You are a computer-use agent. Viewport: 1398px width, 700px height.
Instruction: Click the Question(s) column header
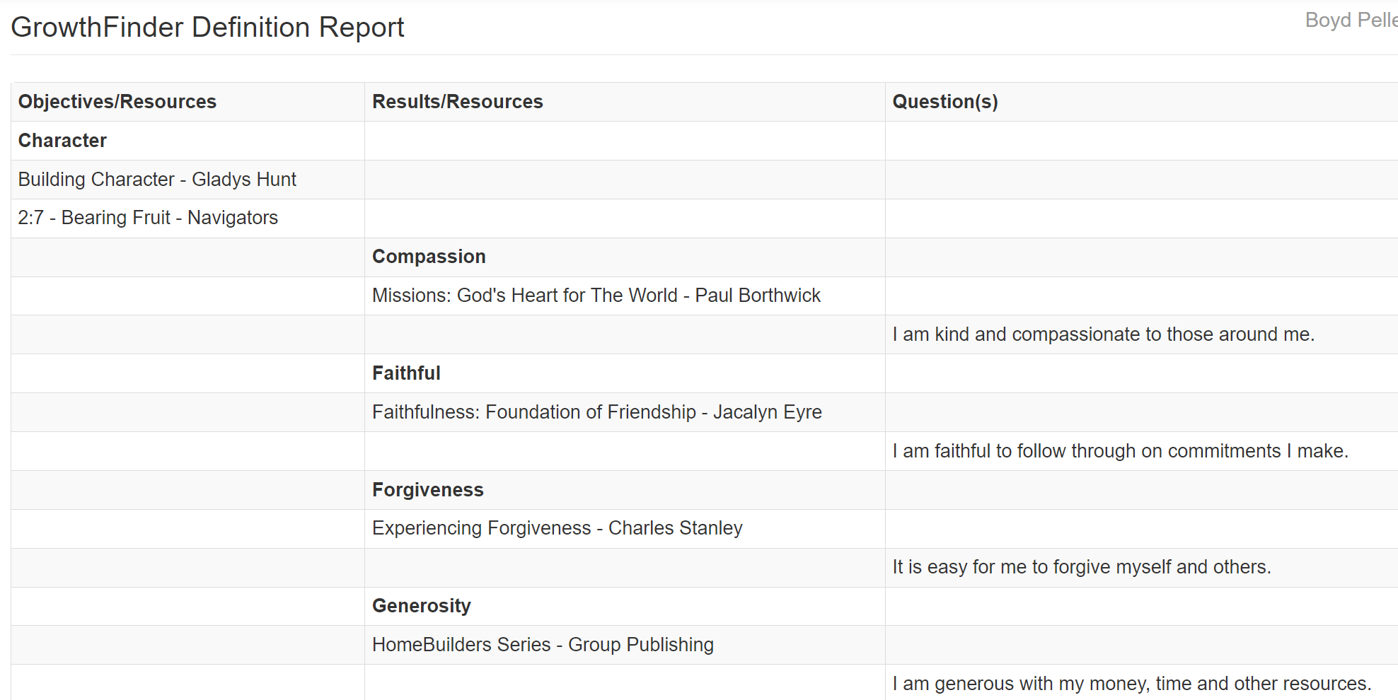coord(945,102)
